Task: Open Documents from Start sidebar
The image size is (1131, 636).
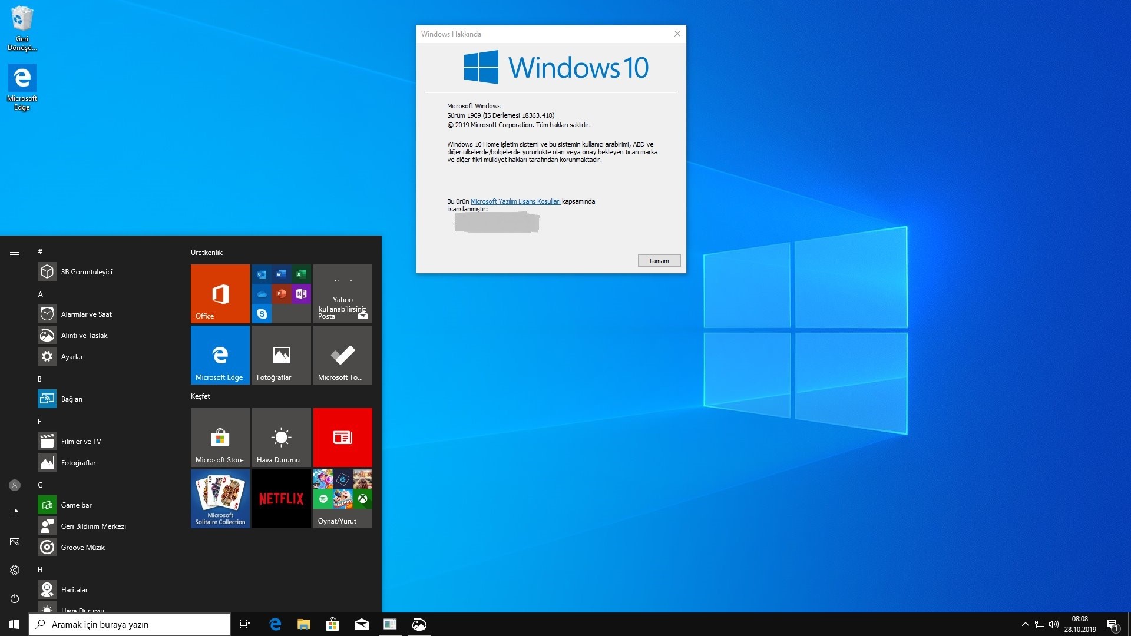Action: point(15,514)
